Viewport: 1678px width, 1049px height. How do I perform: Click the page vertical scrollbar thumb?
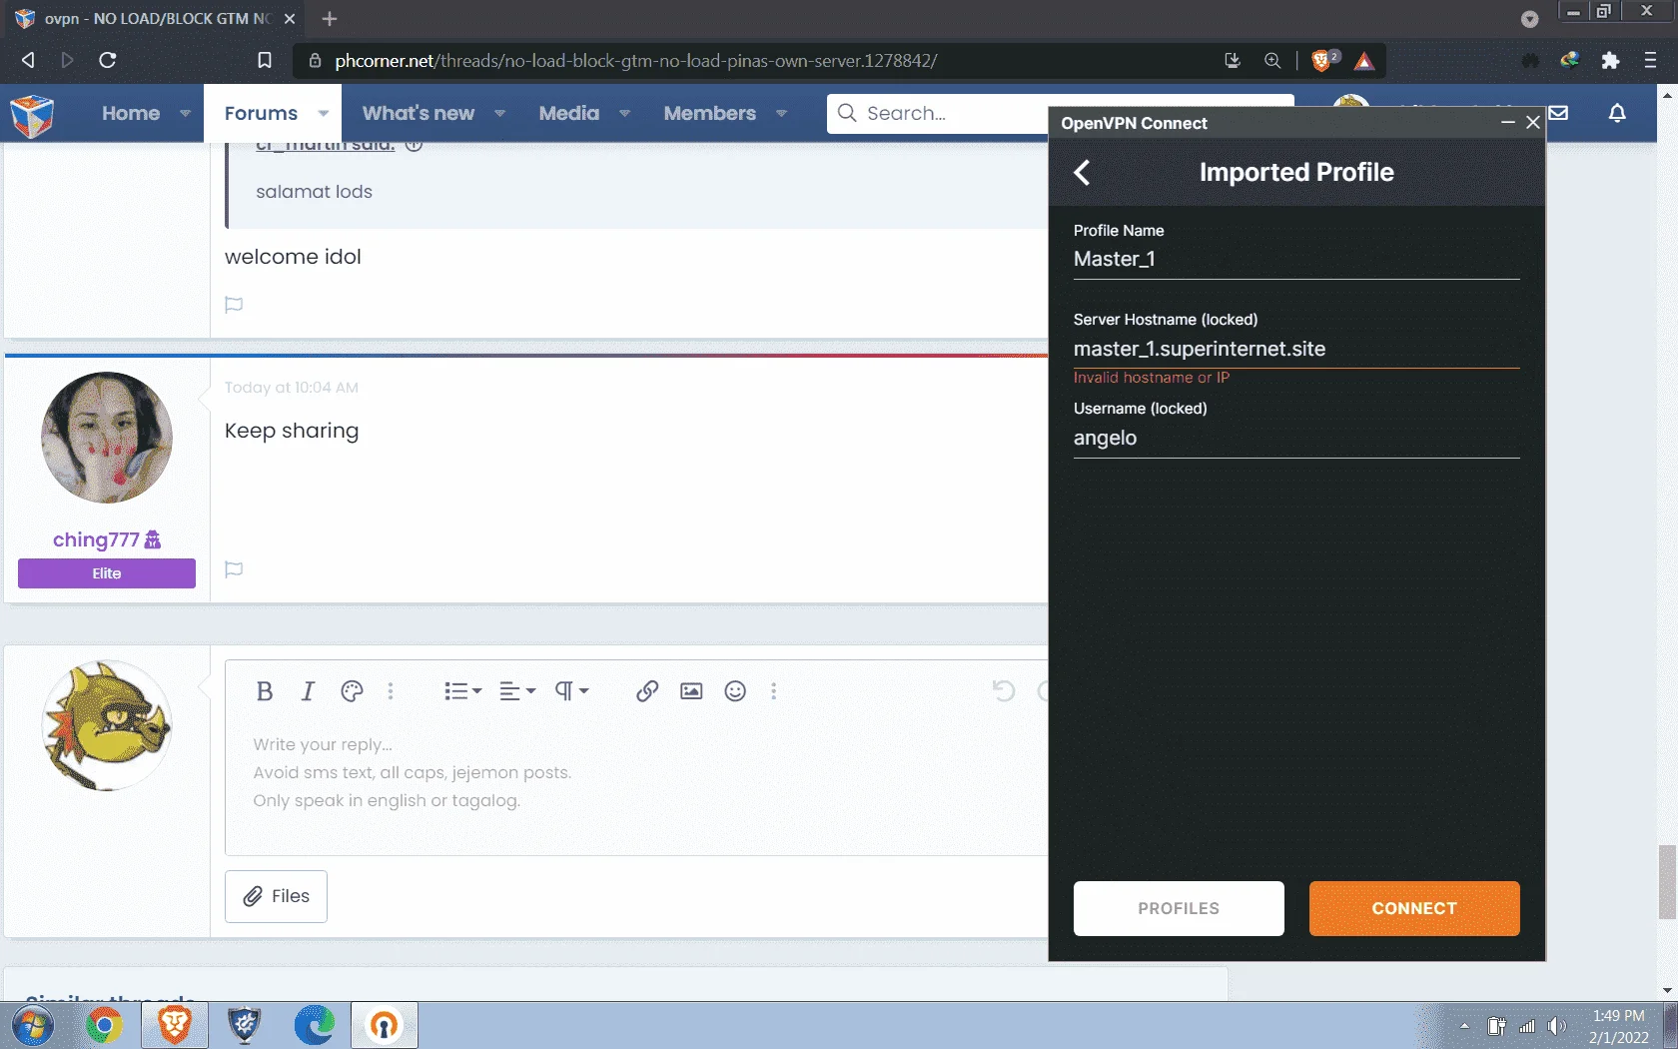[1667, 882]
